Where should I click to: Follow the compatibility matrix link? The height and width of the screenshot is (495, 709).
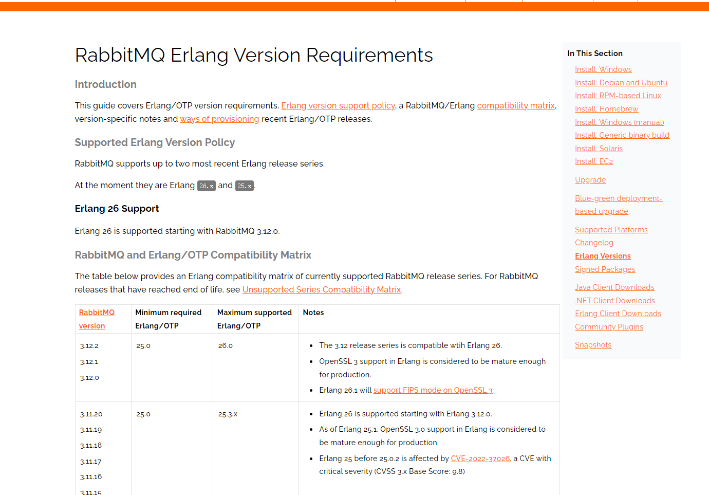[516, 105]
